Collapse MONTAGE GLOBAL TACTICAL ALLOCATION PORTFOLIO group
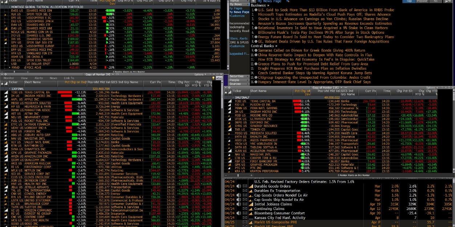 (x=9, y=7)
